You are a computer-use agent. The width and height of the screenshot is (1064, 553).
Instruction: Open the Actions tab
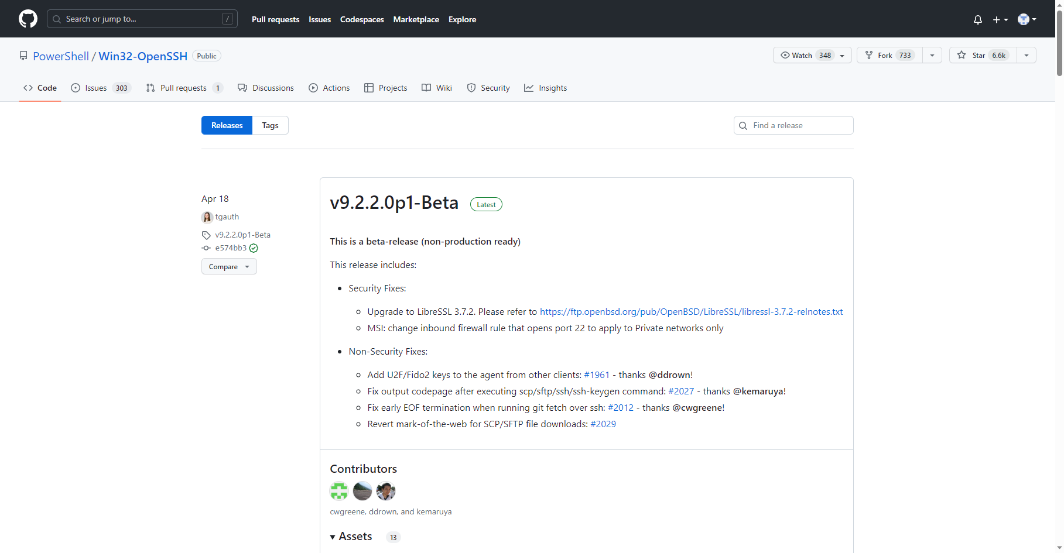click(329, 88)
